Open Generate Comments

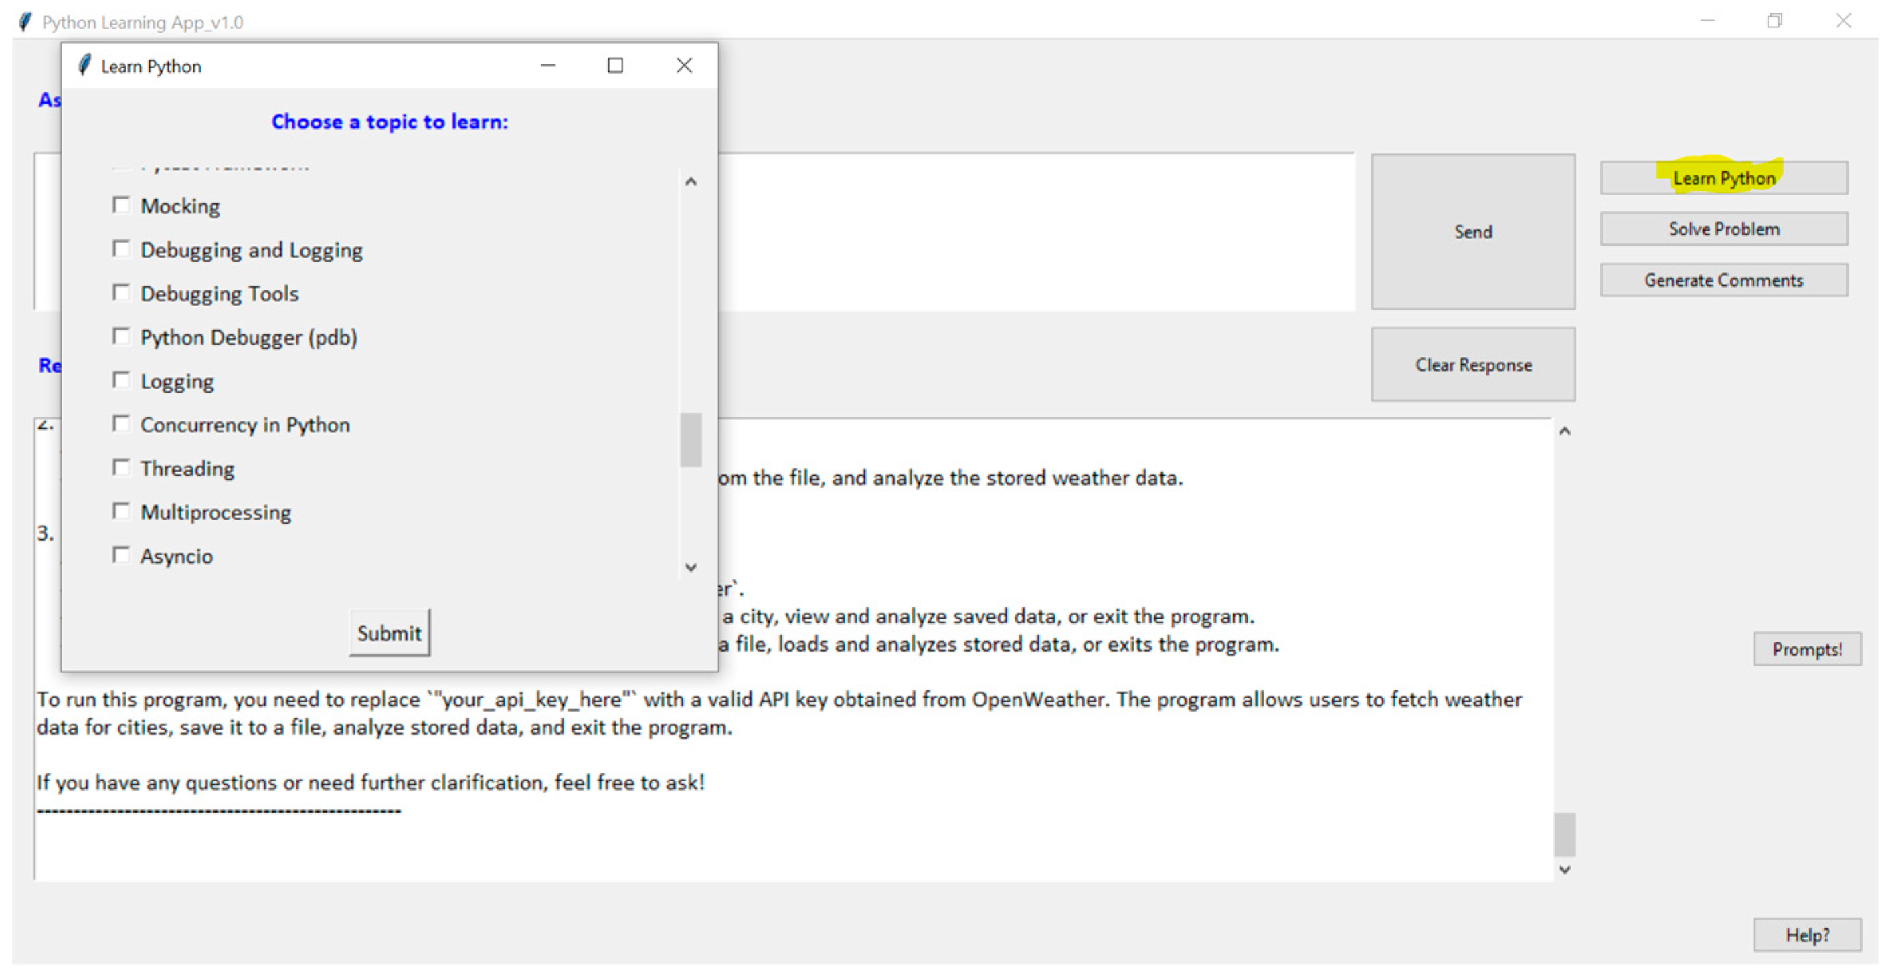coord(1723,280)
